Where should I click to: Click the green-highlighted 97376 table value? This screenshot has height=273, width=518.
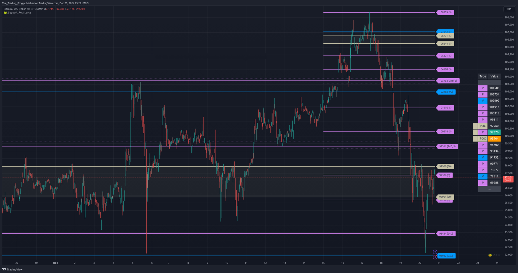[494, 132]
